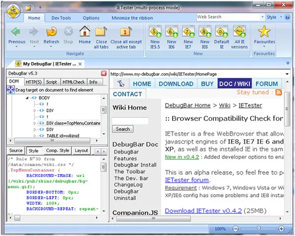Screen dimensions: 295x236
Task: Open the Comp. Style tab
Action: click(58, 150)
